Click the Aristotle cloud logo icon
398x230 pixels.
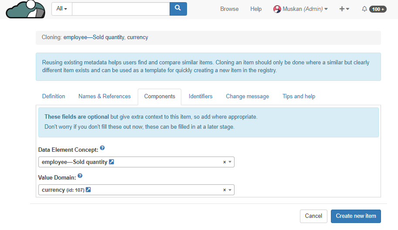[x=25, y=9]
